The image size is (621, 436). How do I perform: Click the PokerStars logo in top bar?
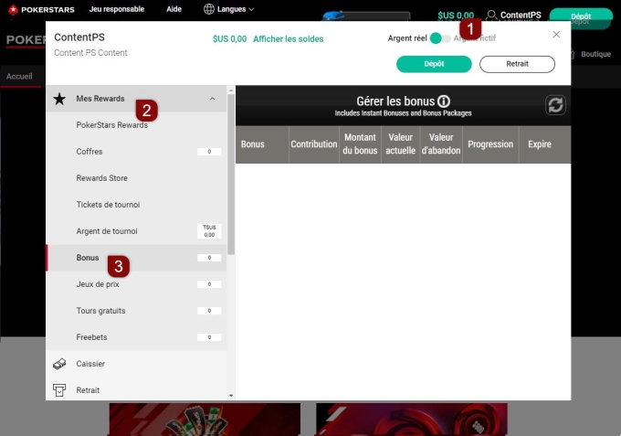pos(41,9)
